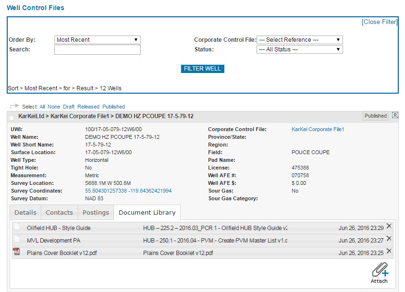
Task: Open the Corporate Control File dropdown
Action: [x=299, y=40]
